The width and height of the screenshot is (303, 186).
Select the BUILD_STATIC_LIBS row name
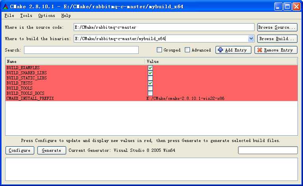click(x=26, y=78)
